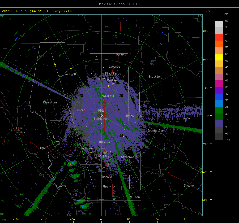Select the royal blue 33–36 dBZ legend swatch
Viewport: 239px width, 223px height.
219,97
